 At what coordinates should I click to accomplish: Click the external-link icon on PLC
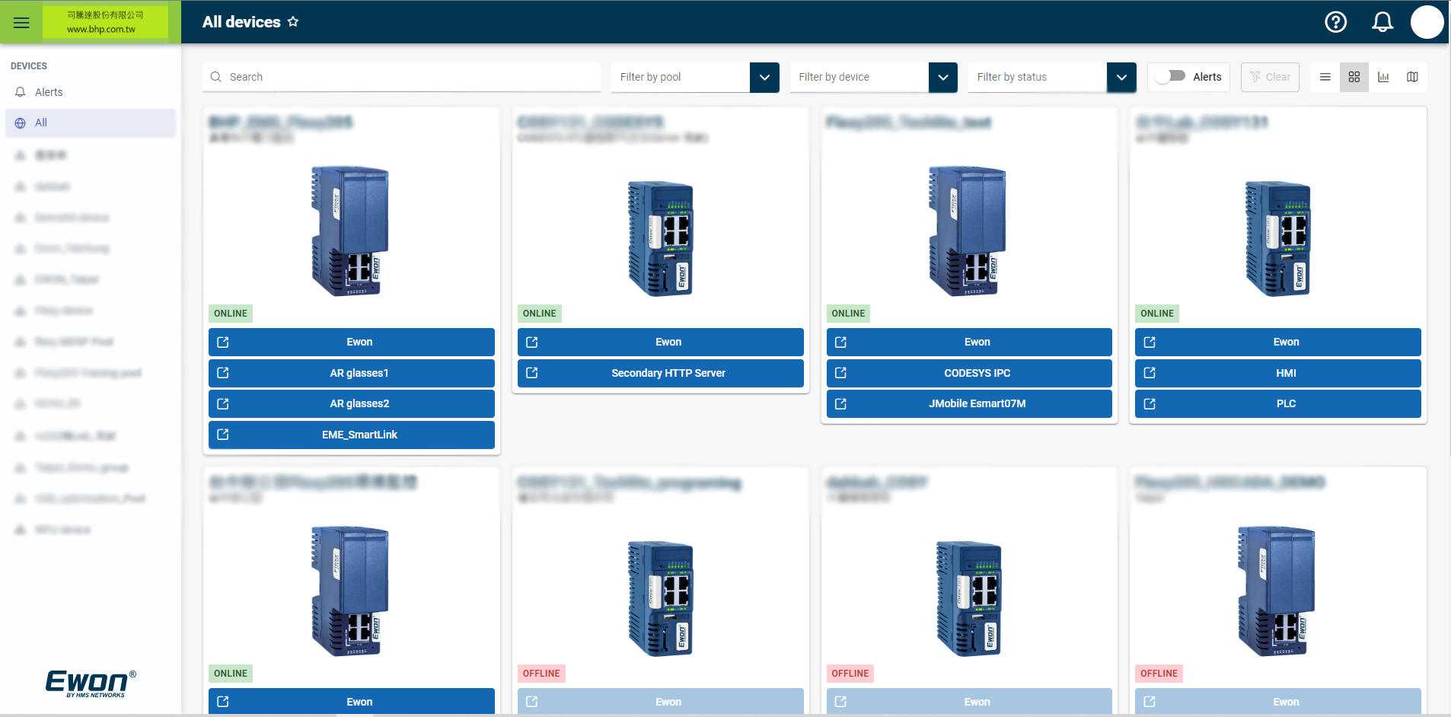1150,403
